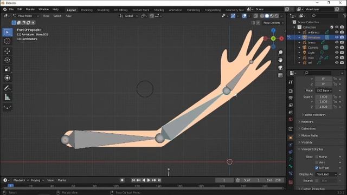347x195 pixels.
Task: Open the viewport Select menu button
Action: click(x=57, y=16)
